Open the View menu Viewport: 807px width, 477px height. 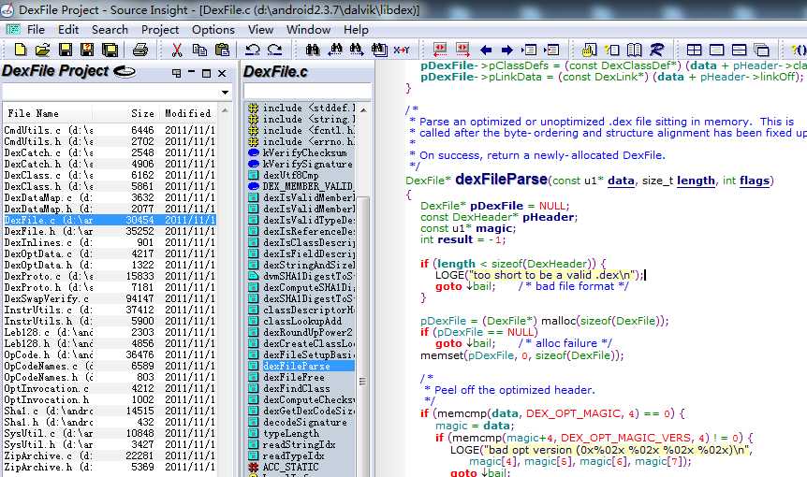260,30
